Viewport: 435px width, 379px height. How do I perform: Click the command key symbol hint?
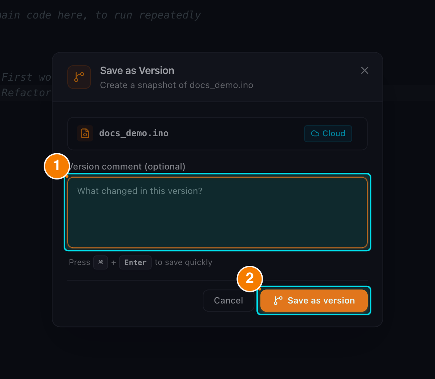click(101, 262)
